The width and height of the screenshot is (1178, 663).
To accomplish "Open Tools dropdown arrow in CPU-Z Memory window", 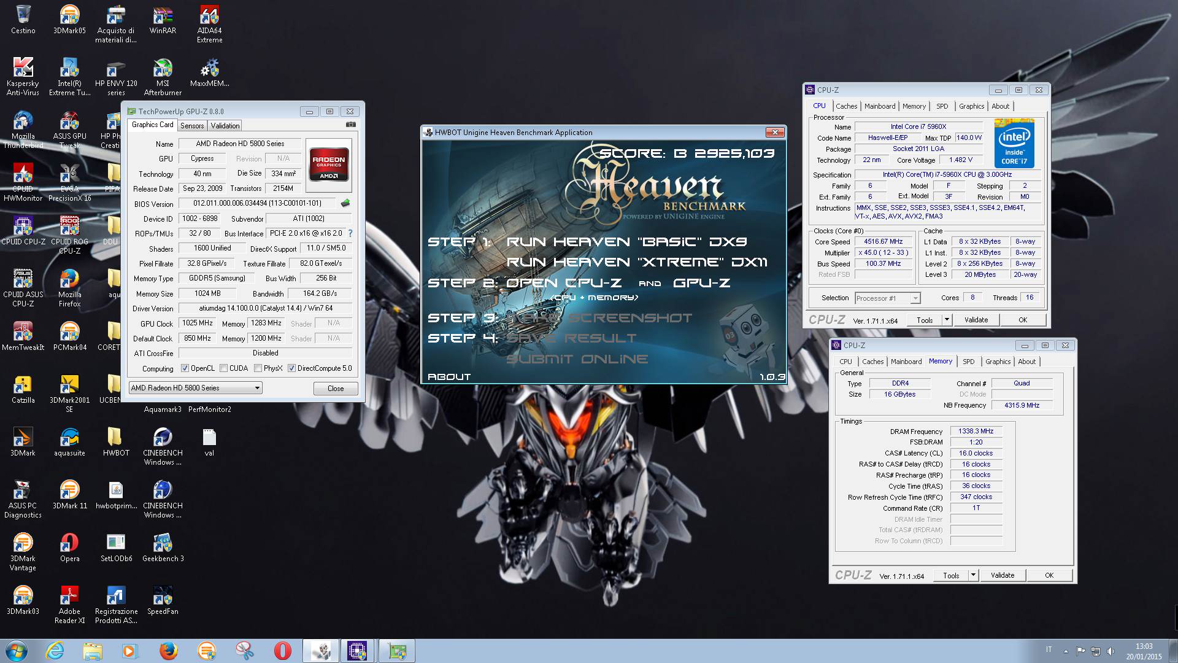I will [x=973, y=575].
